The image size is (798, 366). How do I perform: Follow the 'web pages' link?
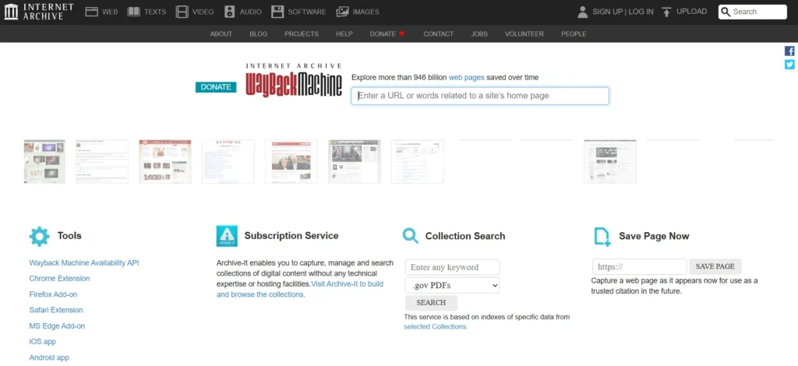466,78
